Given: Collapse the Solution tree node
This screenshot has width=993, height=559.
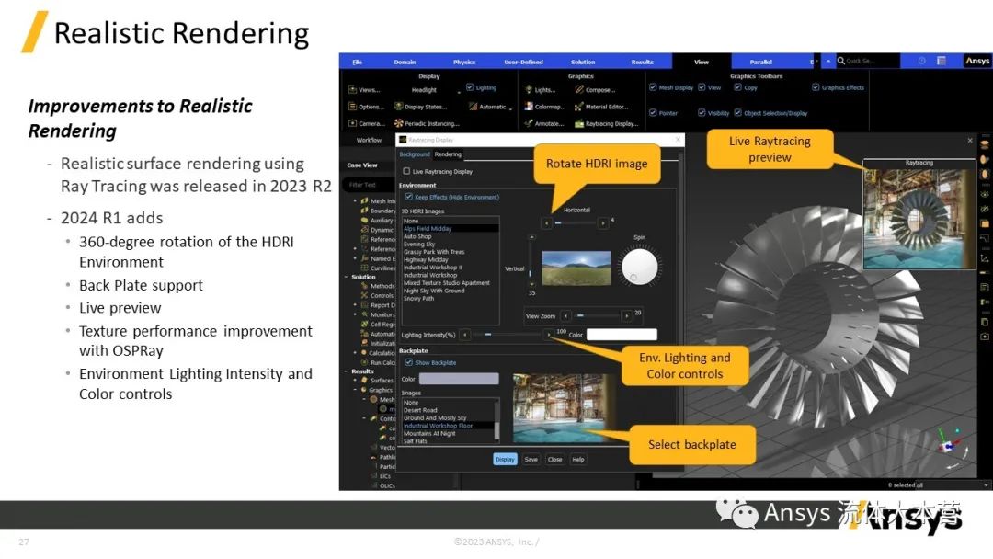Looking at the screenshot, I should pos(348,277).
